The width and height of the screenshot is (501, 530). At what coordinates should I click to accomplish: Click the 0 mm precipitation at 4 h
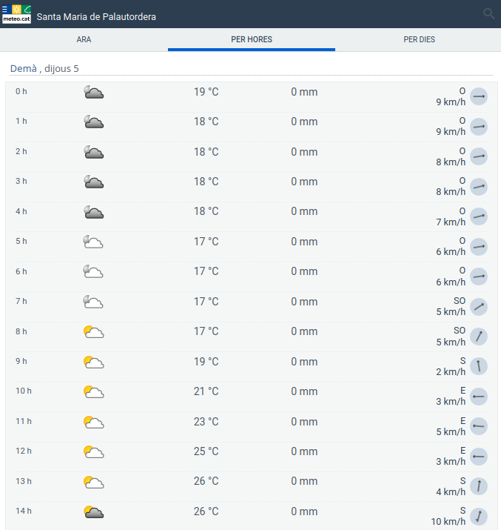click(304, 211)
